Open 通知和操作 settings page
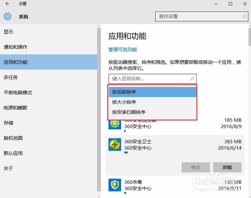This screenshot has width=251, height=198. click(49, 47)
